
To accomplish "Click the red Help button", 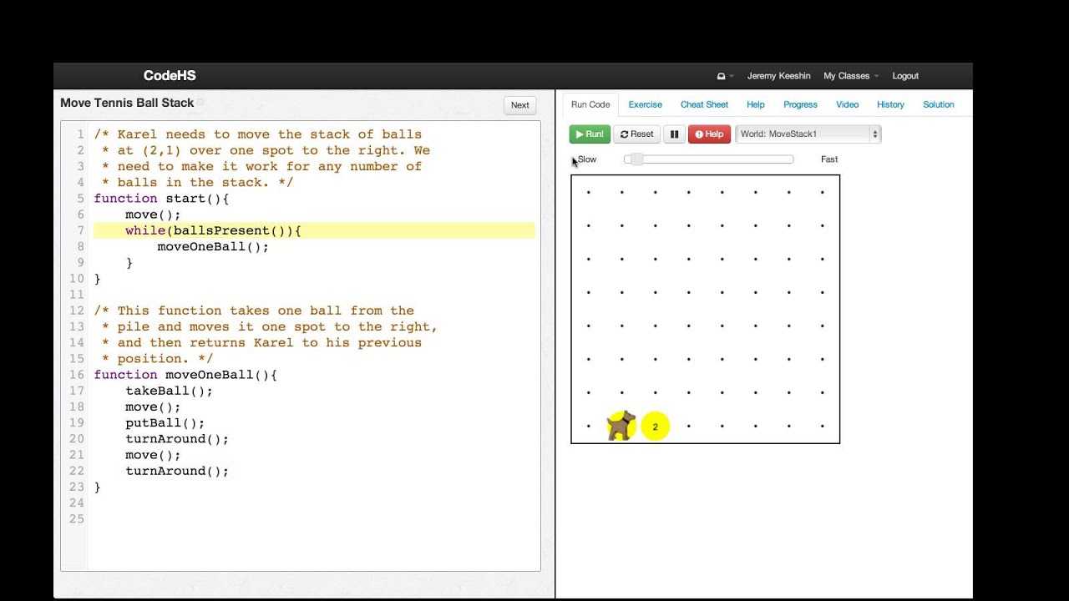I will coord(709,134).
